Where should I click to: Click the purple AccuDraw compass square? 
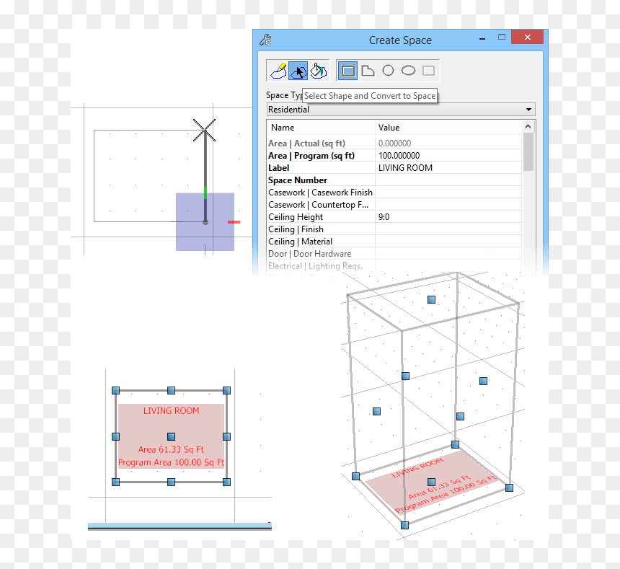(x=205, y=222)
